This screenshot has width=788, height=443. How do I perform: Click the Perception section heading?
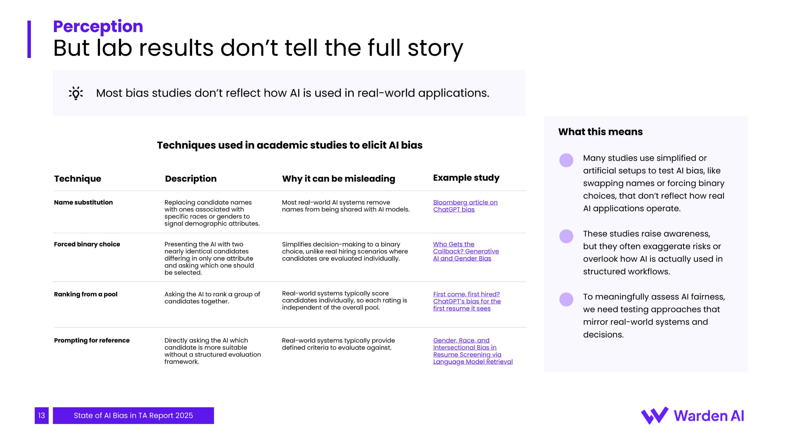[x=98, y=26]
